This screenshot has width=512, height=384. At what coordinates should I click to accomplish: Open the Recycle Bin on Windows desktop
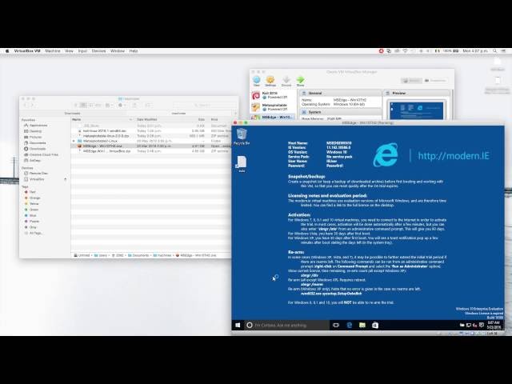(242, 137)
